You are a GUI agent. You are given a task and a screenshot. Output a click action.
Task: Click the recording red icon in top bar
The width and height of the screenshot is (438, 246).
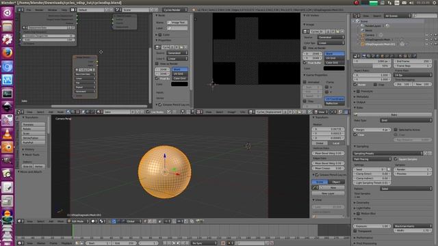click(x=356, y=3)
